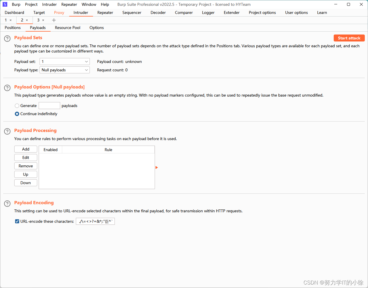Click the Payload Sets heading

pos(28,38)
